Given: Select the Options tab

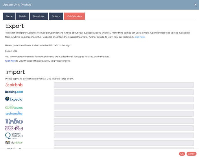Looking at the screenshot, I should coord(56,16).
